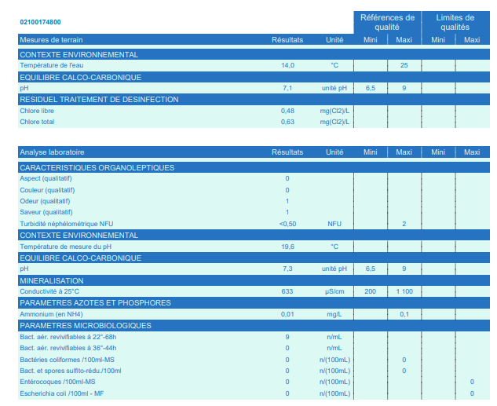Click the CARACTERISTIQUES ORGANOLEPTIQUES section heading

click(97, 167)
